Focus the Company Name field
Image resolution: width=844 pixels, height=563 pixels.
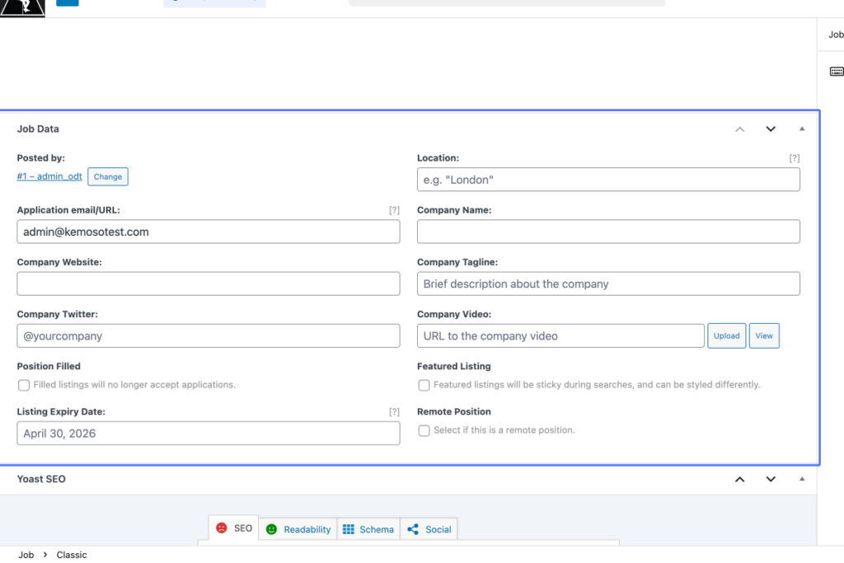[608, 232]
